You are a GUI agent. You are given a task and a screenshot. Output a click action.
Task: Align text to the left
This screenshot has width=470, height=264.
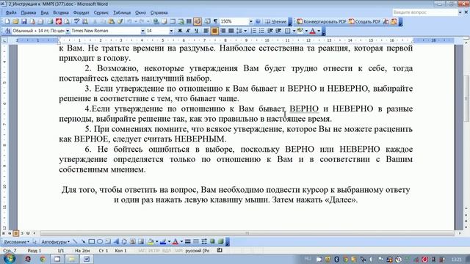click(206, 31)
